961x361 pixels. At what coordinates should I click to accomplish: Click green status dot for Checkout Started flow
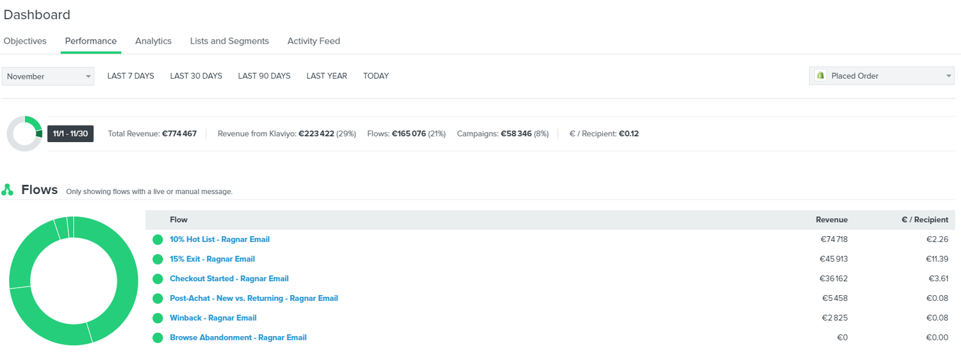[x=158, y=279]
